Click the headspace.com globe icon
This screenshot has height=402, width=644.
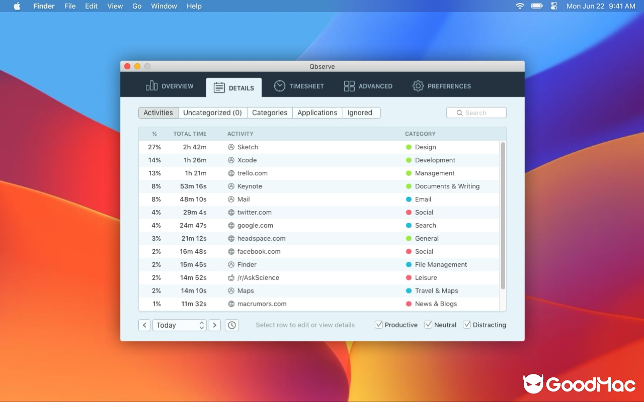[x=231, y=239]
